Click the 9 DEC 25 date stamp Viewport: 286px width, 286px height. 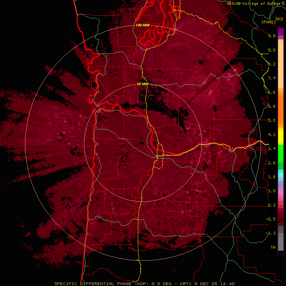click(206, 284)
